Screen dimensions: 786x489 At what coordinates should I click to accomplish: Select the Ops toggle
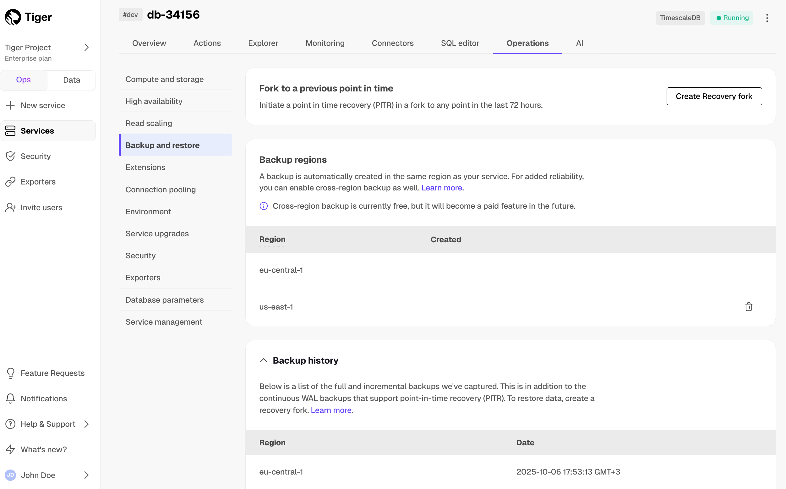click(x=24, y=80)
